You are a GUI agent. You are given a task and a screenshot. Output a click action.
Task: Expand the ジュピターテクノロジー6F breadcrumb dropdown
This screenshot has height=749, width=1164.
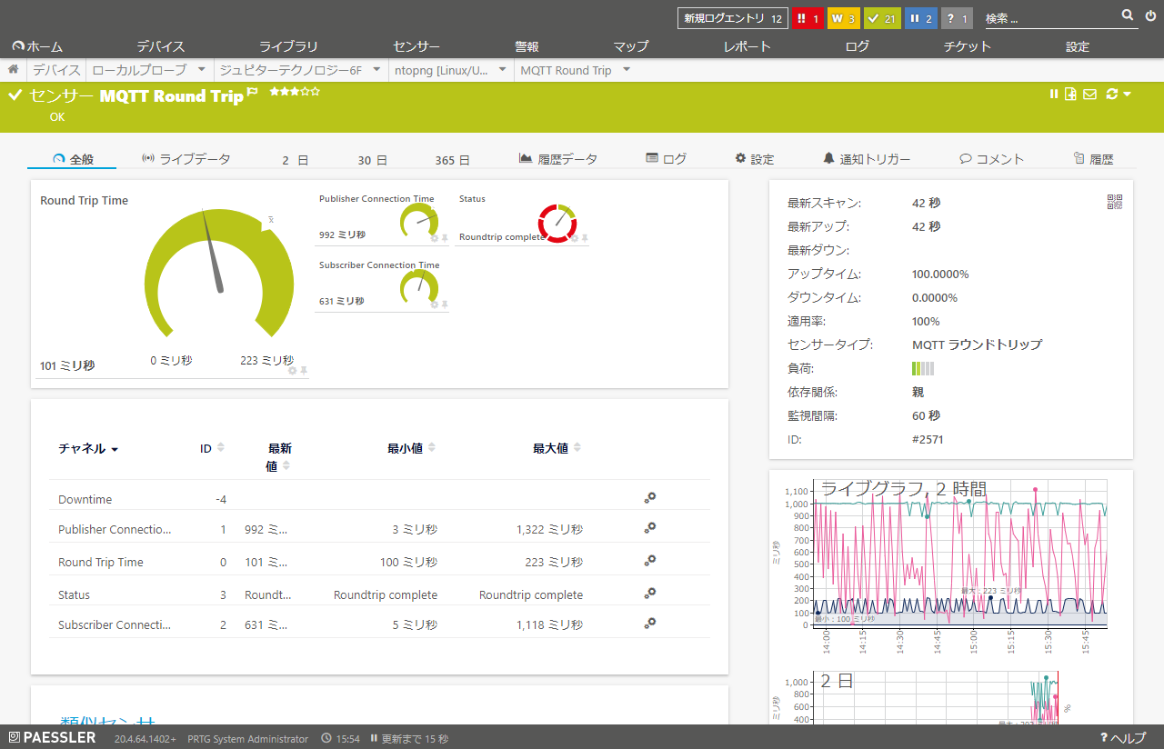click(377, 70)
